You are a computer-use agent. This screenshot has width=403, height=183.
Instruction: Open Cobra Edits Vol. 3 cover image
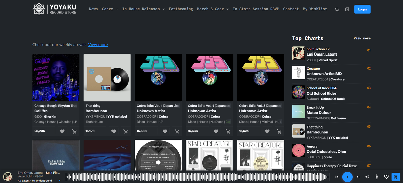261,78
